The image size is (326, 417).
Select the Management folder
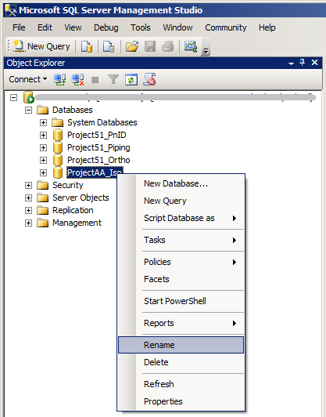click(x=77, y=223)
